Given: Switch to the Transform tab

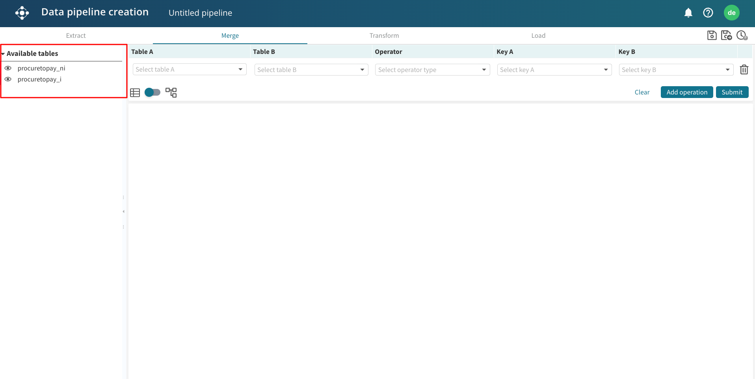Looking at the screenshot, I should (384, 36).
